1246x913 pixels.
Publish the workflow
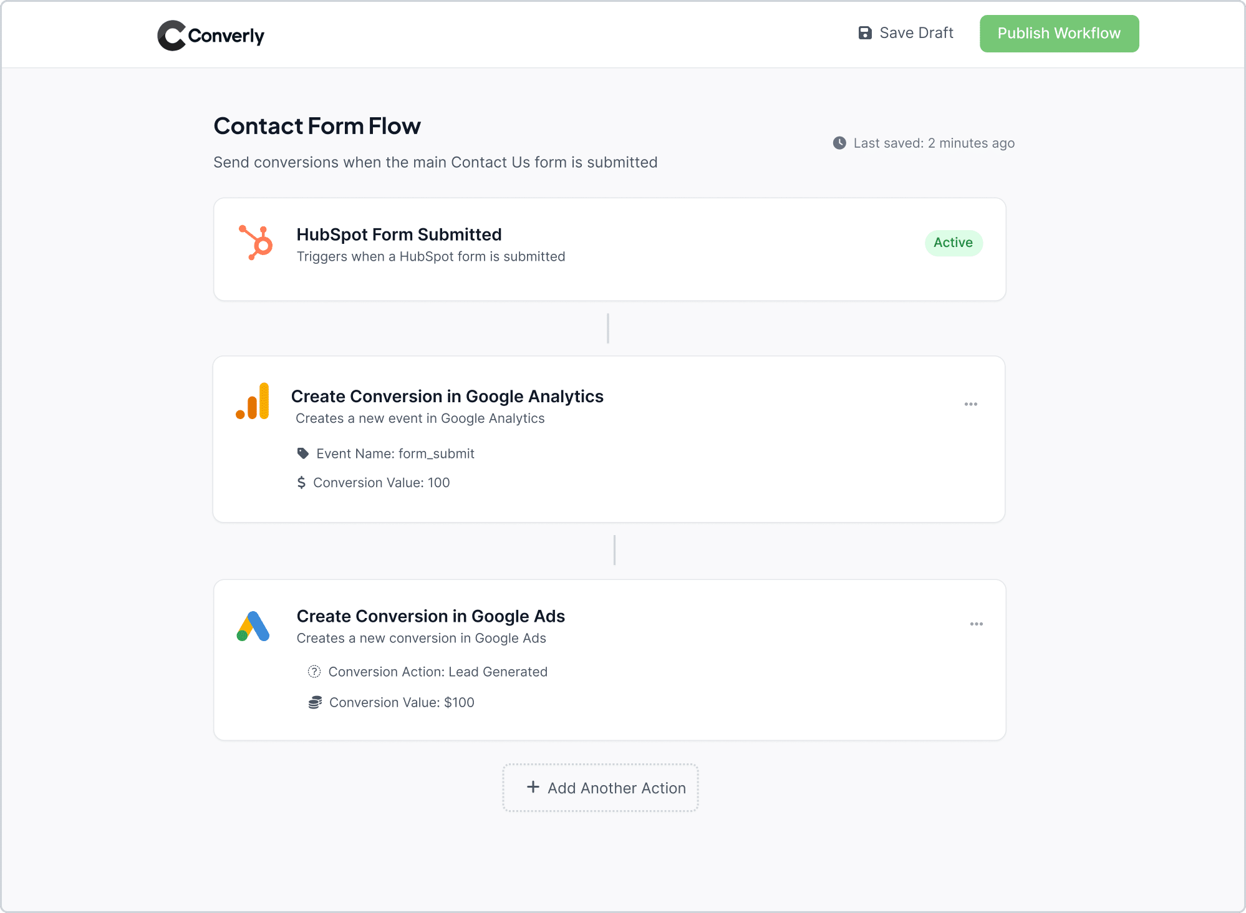tap(1059, 34)
